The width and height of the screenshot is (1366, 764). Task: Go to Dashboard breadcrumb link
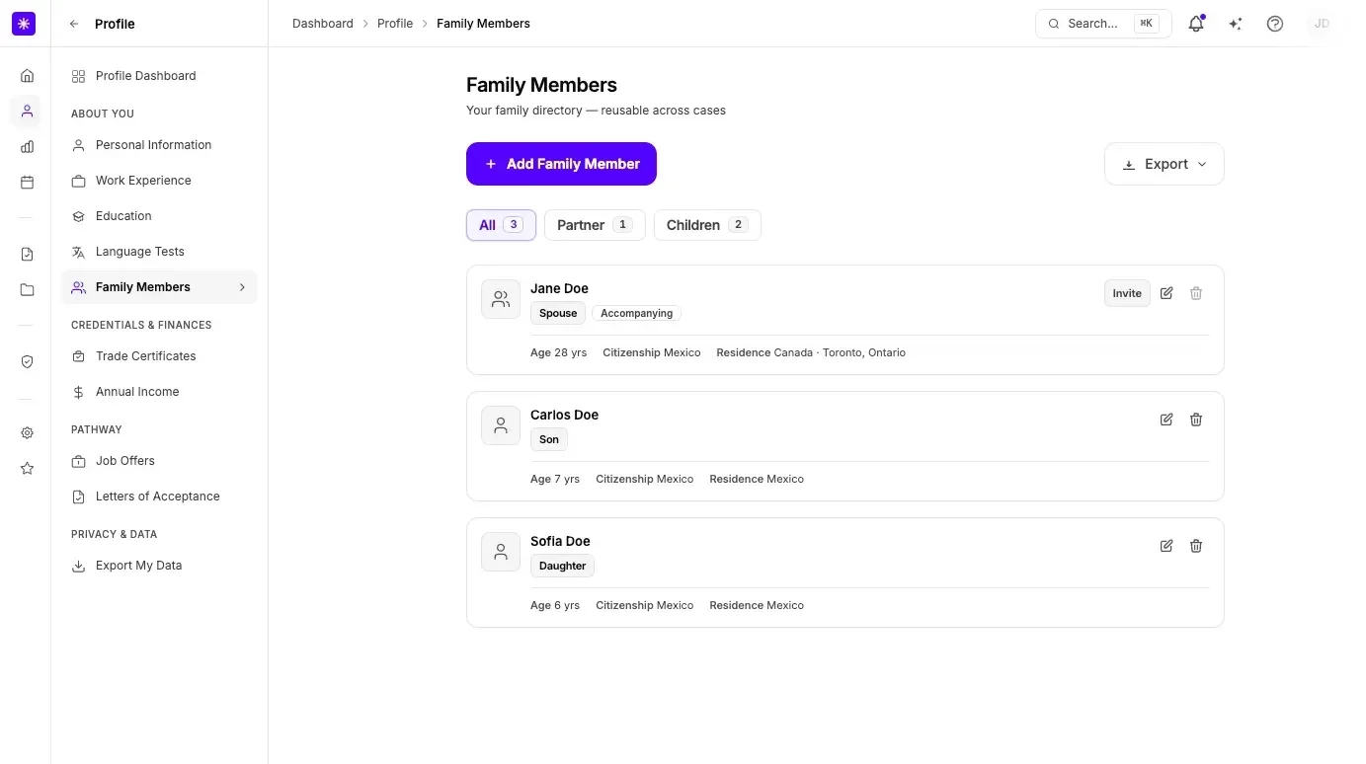tap(323, 24)
